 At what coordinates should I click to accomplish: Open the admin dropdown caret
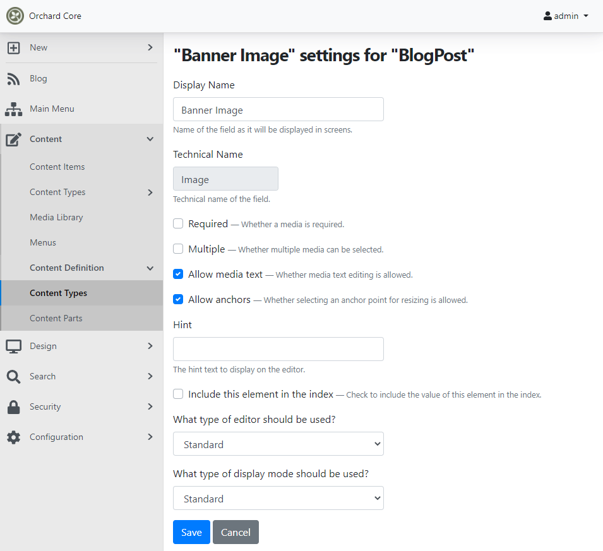pyautogui.click(x=586, y=16)
